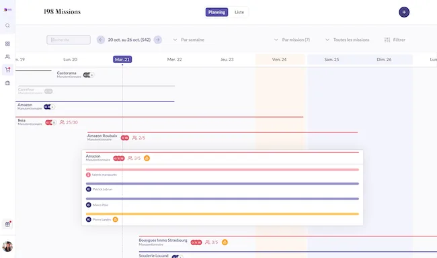
Task: Click the Souderie Louand mission name
Action: (153, 255)
